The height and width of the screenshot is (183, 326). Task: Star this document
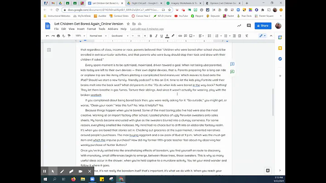(128, 24)
